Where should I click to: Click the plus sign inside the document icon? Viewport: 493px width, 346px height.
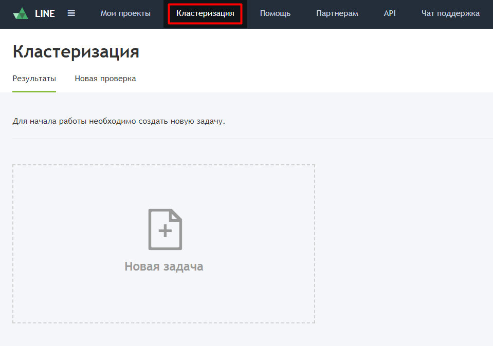tap(165, 232)
